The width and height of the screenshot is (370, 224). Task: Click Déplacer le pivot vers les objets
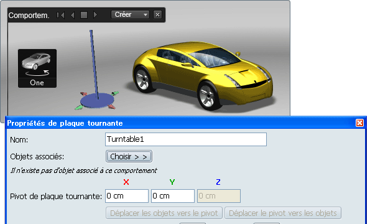(x=283, y=213)
